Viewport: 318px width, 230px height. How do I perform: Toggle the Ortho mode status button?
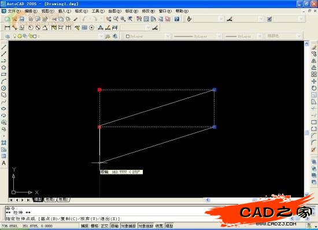coord(105,226)
